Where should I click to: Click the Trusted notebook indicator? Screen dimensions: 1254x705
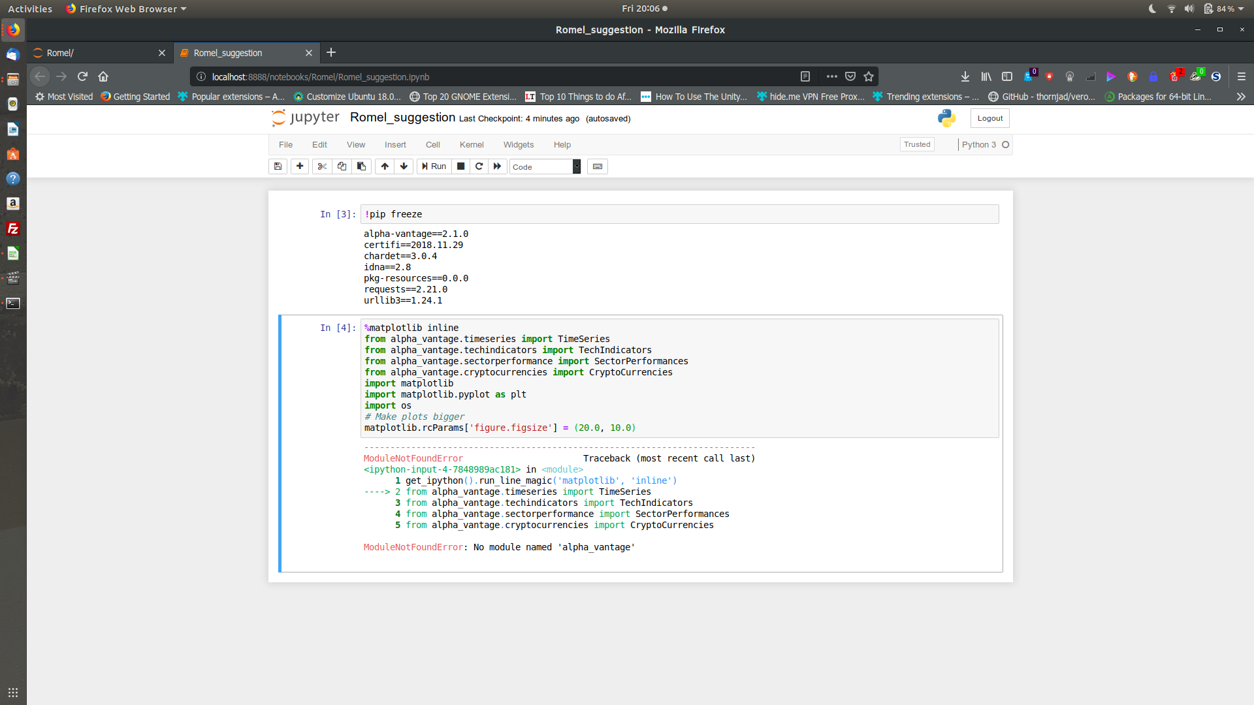[917, 144]
